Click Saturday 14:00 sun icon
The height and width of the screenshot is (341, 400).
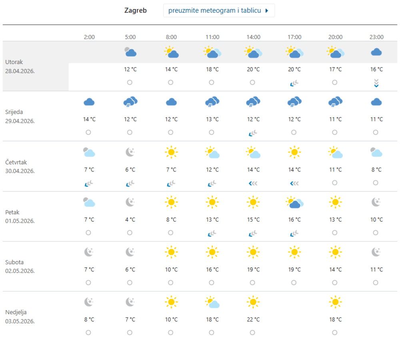point(253,252)
